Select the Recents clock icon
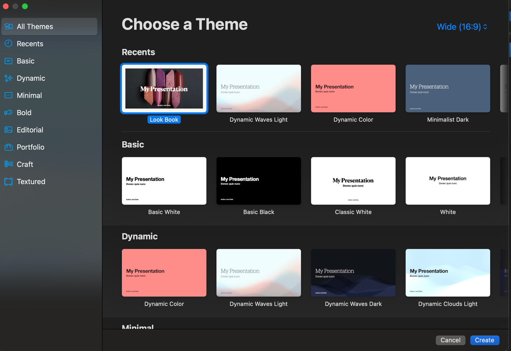 coord(9,44)
